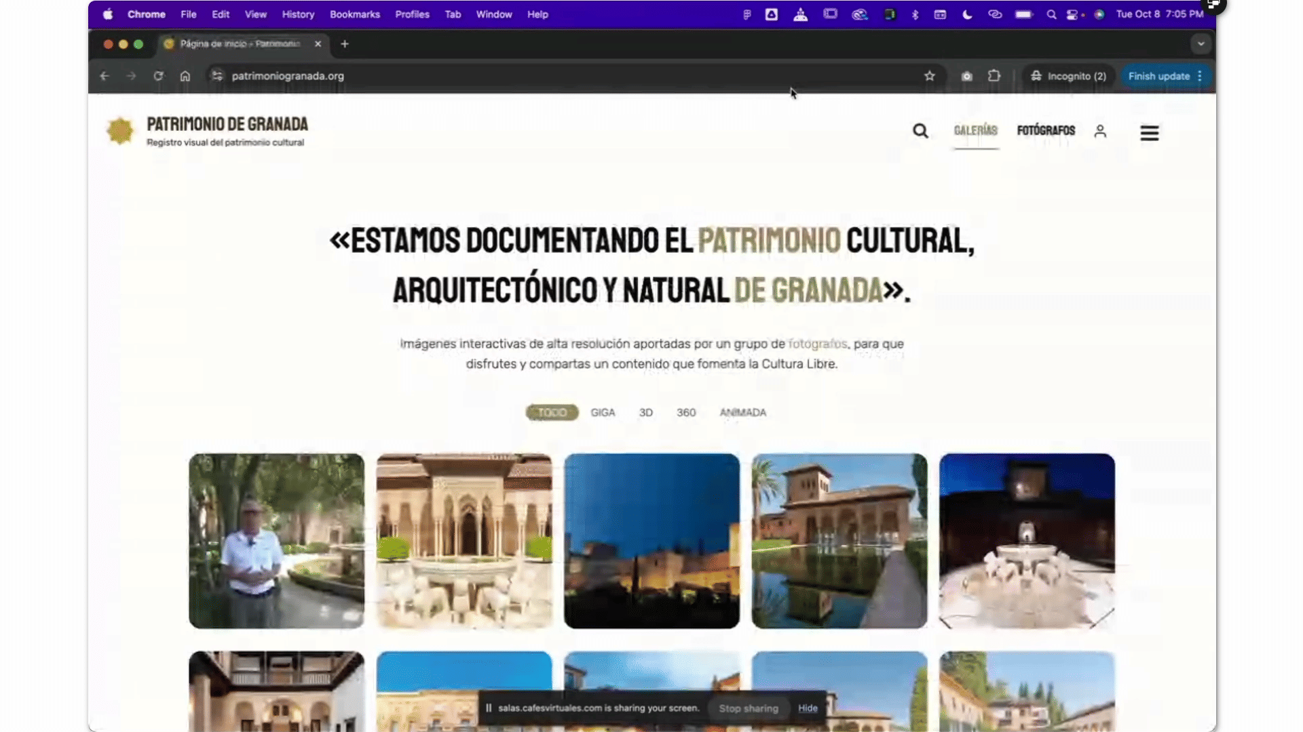Open the Apple menu
Screen dimensions: 1303x732
108,14
